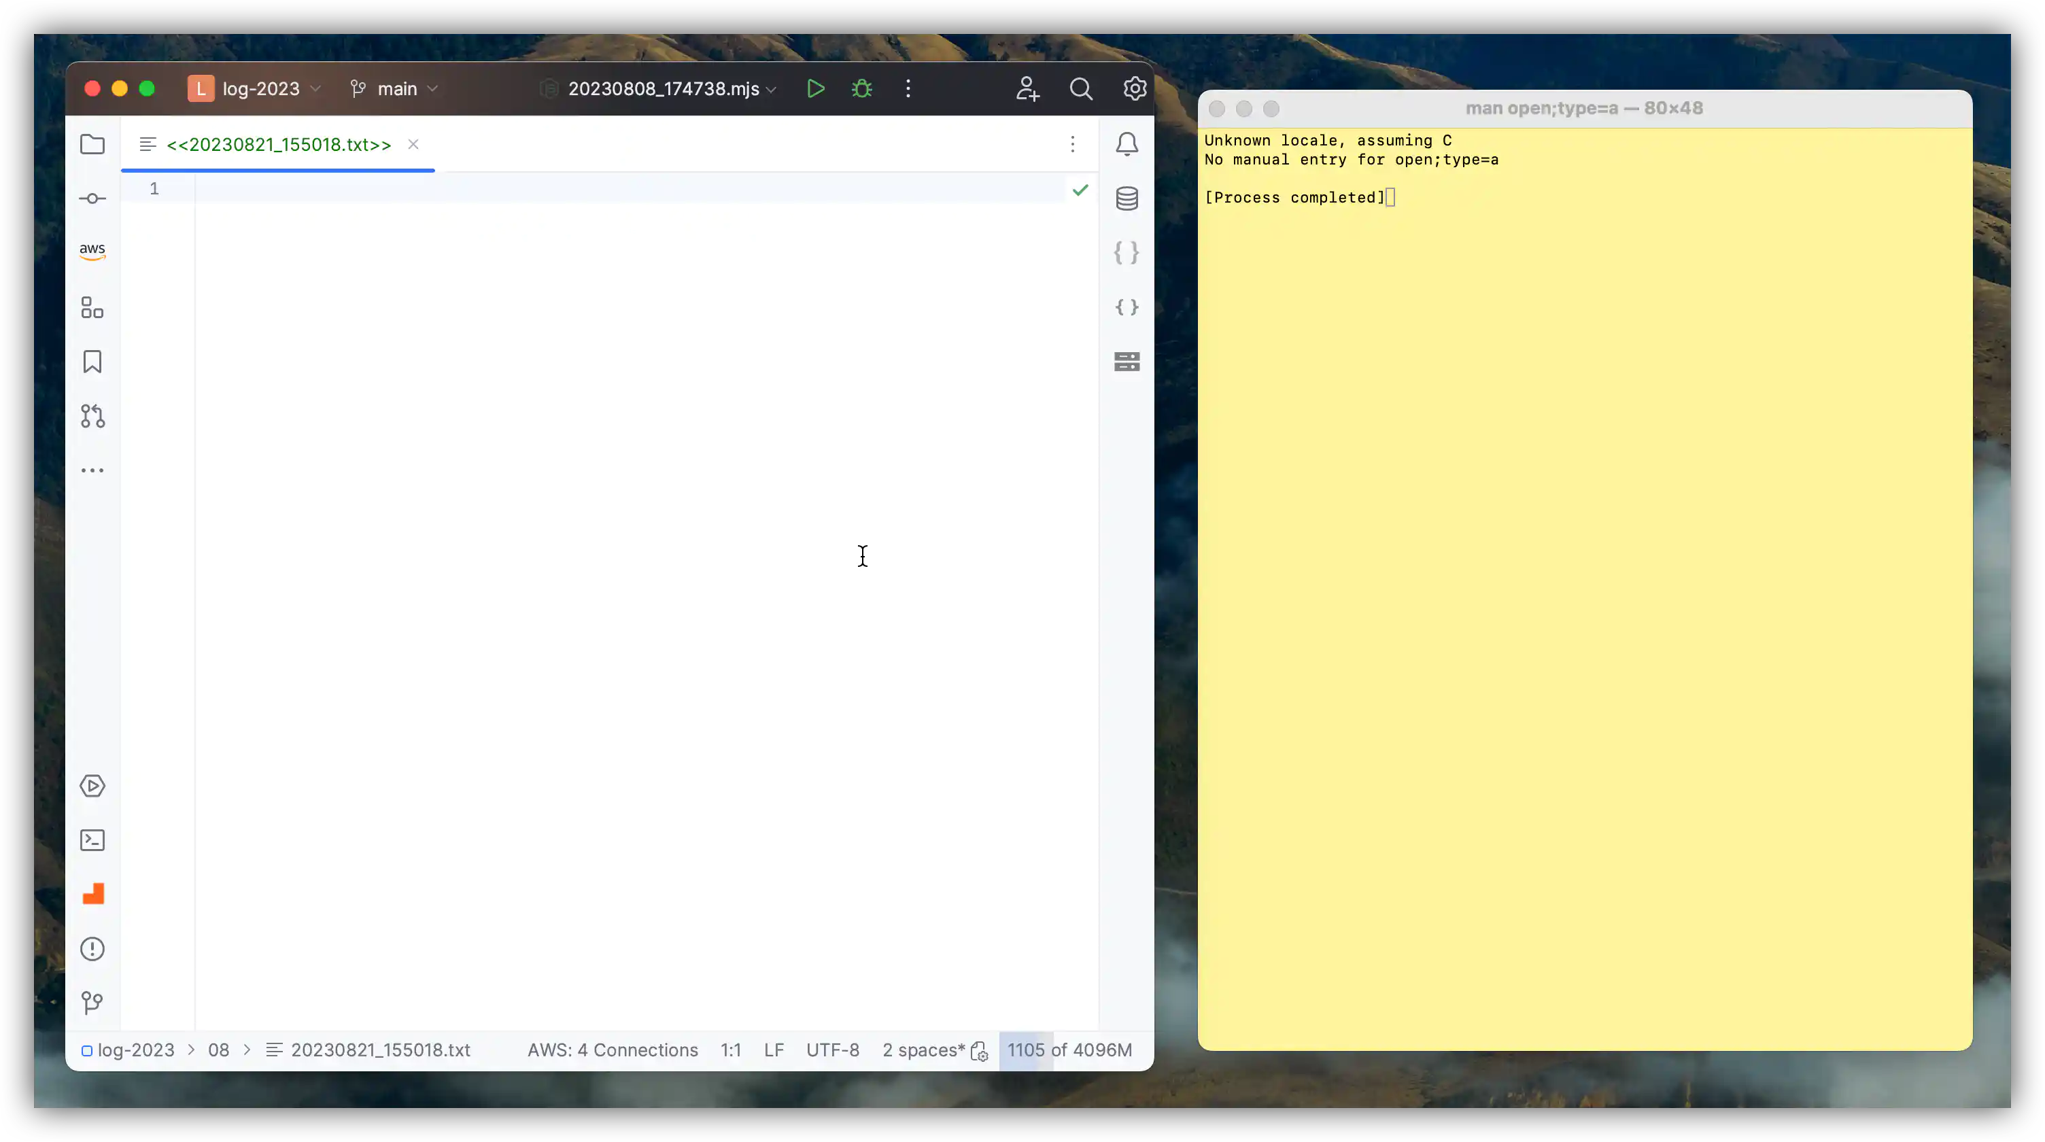Show notifications bell panel
2045x1142 pixels.
tap(1127, 143)
